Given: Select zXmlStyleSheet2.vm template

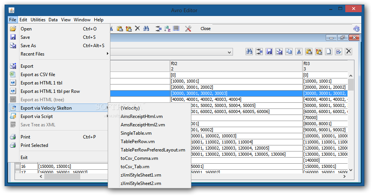Looking at the screenshot, I should click(x=149, y=183).
